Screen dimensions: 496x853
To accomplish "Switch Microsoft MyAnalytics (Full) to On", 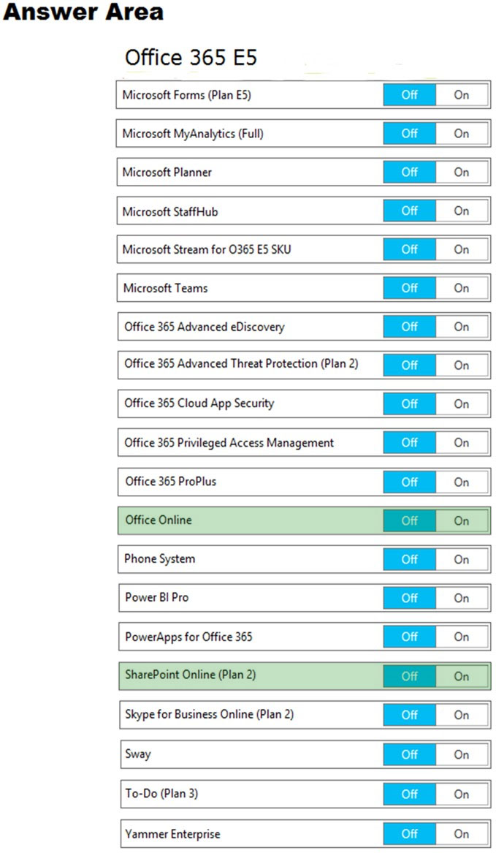I will pyautogui.click(x=462, y=133).
